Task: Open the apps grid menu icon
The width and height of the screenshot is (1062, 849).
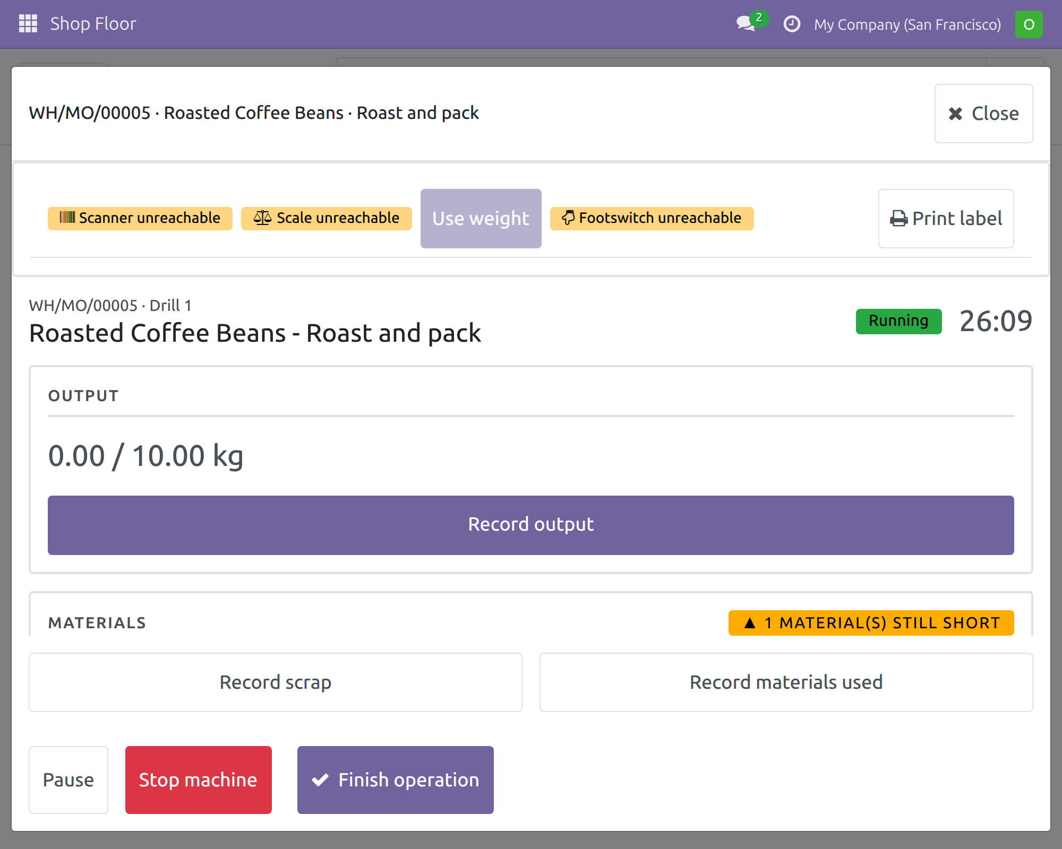Action: (28, 24)
